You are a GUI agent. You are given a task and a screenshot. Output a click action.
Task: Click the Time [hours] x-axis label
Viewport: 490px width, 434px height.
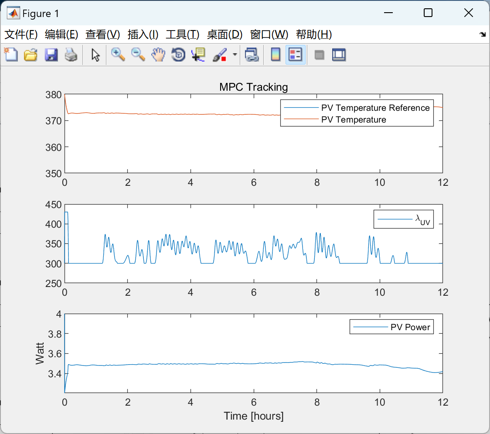253,416
